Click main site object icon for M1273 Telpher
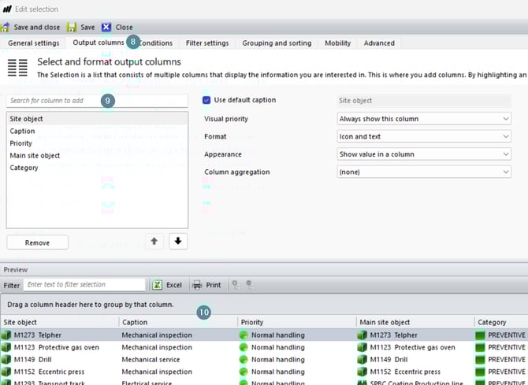The width and height of the screenshot is (528, 385). (x=362, y=335)
